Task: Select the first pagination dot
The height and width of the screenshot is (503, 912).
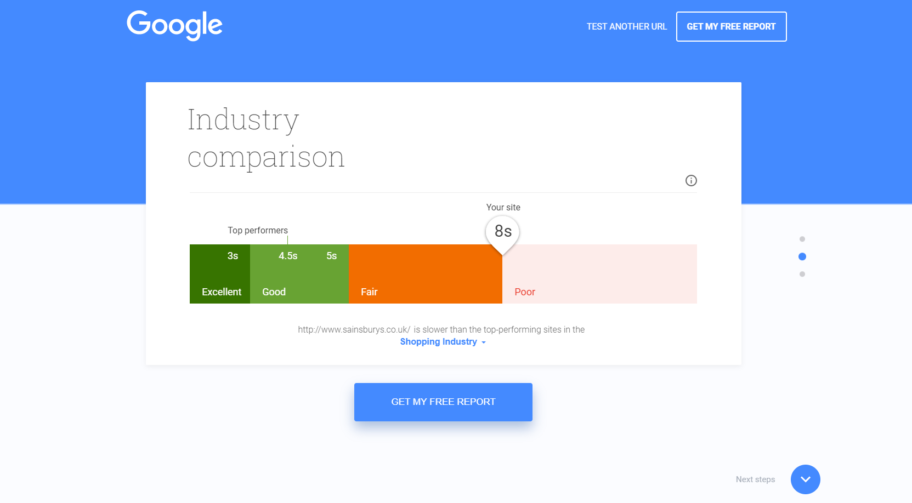Action: [x=803, y=238]
